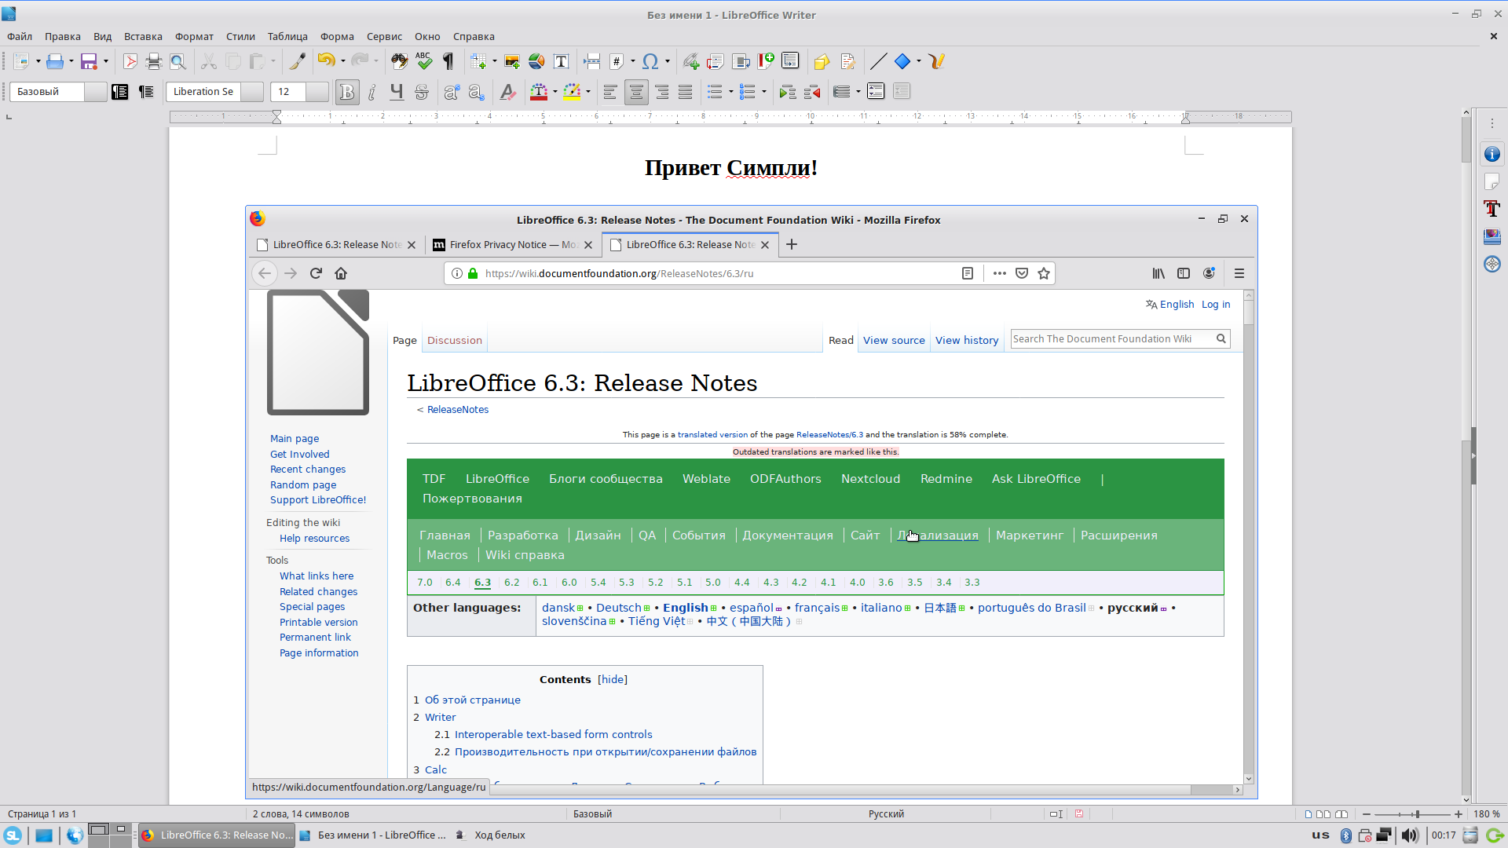Open Find and Replace binoculars
Viewport: 1508px width, 848px height.
pyautogui.click(x=399, y=61)
